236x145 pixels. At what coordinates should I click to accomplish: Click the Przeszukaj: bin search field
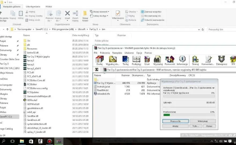pyautogui.click(x=222, y=30)
